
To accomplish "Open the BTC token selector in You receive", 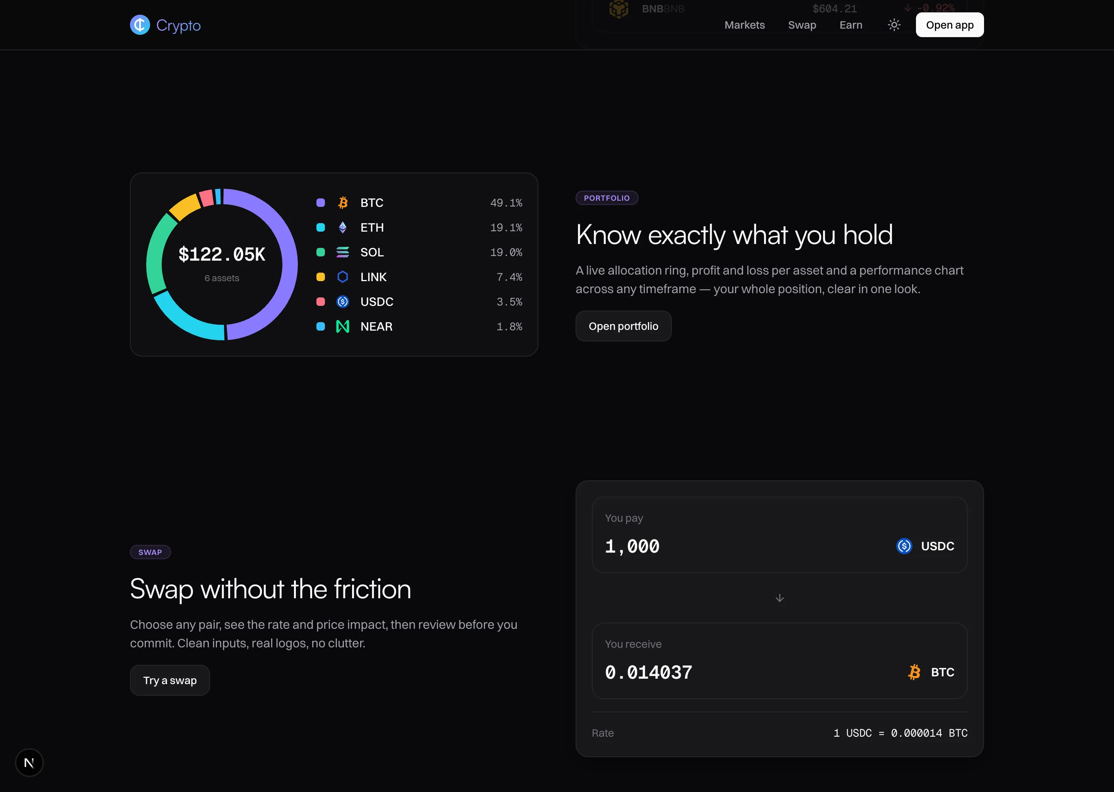I will (931, 672).
